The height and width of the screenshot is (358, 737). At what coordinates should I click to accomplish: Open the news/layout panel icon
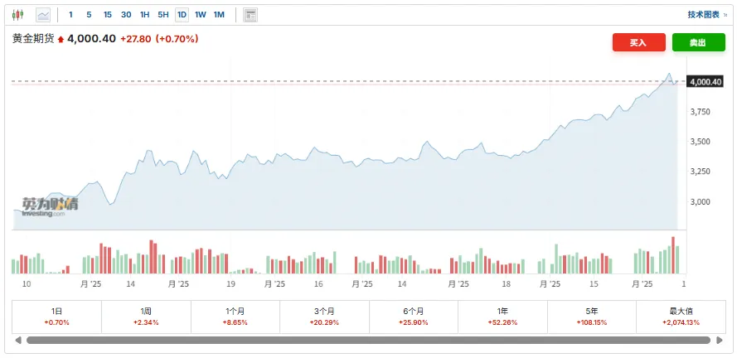click(x=250, y=15)
